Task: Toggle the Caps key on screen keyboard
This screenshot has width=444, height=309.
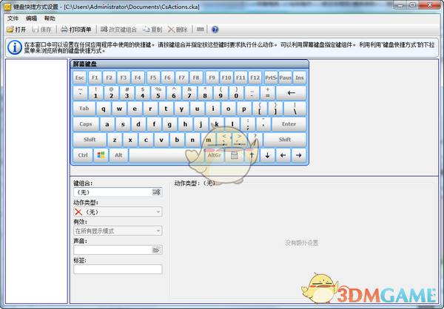Action: (86, 124)
